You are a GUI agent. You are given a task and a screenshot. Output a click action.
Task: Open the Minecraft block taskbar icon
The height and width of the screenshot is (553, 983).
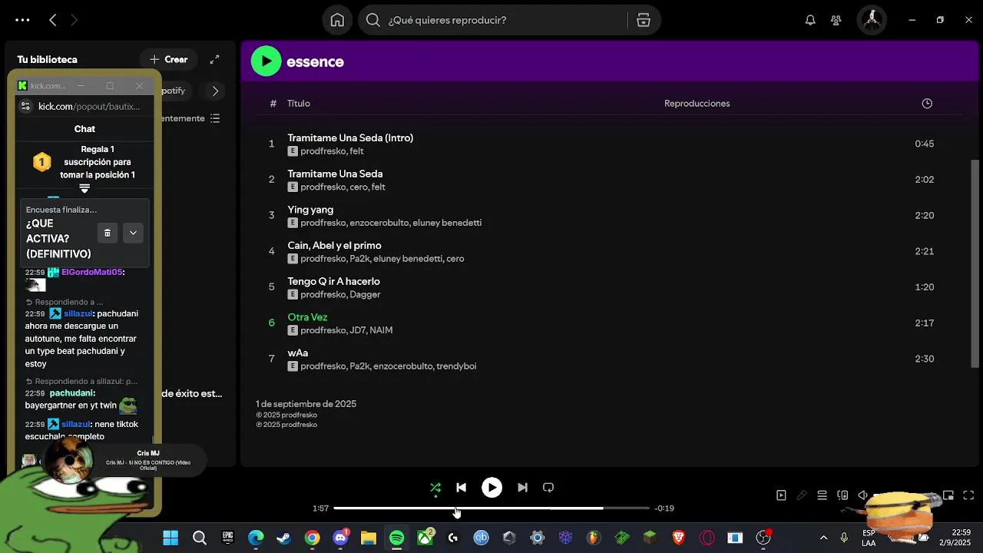[650, 538]
